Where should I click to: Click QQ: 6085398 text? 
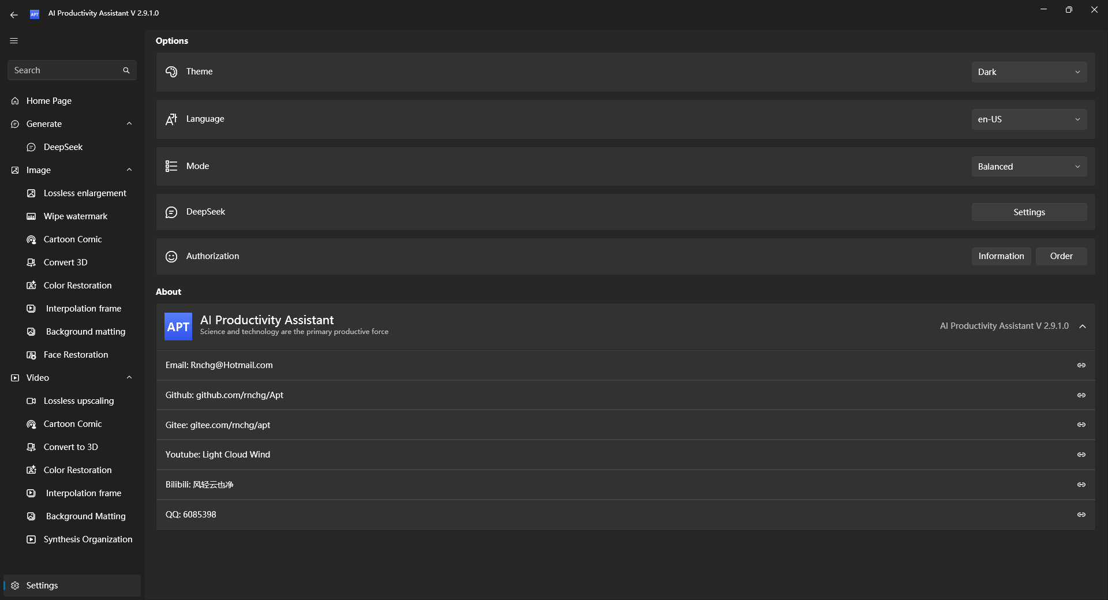point(191,515)
